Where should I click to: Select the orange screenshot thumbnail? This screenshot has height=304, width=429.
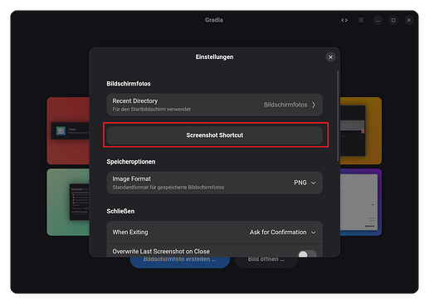(x=361, y=130)
